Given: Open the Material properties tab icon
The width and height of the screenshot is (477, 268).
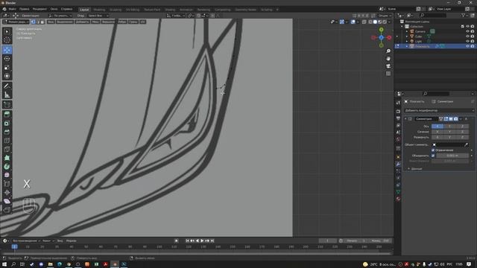Looking at the screenshot, I should tap(398, 199).
